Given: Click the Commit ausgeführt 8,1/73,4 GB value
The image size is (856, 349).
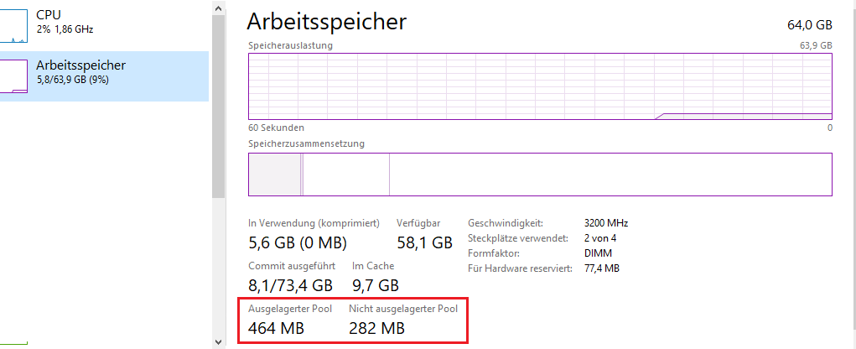Looking at the screenshot, I should pos(290,286).
